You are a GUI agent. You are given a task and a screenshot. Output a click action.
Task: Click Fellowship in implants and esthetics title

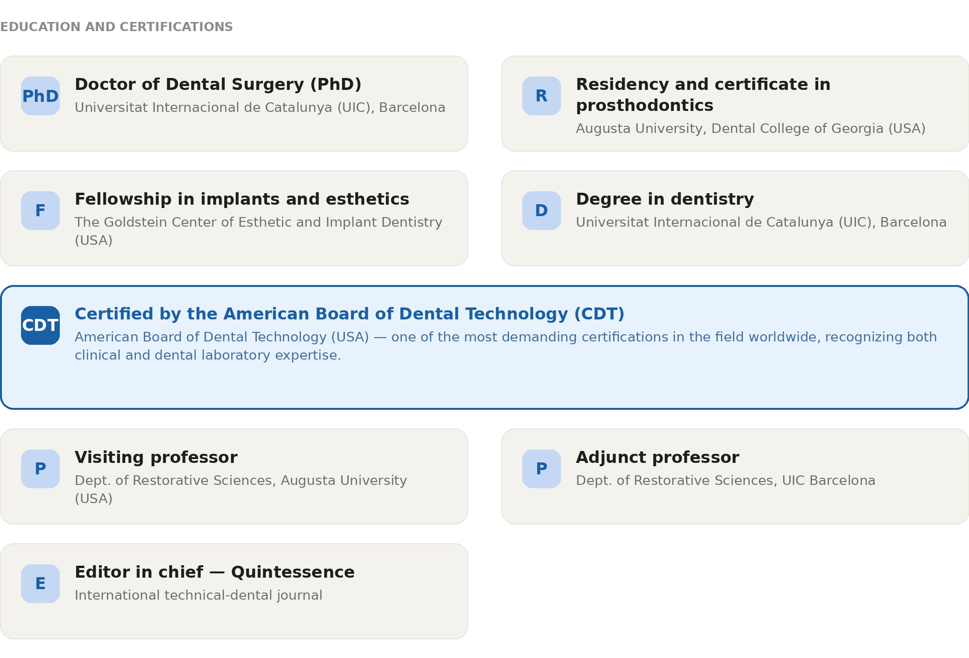tap(242, 199)
